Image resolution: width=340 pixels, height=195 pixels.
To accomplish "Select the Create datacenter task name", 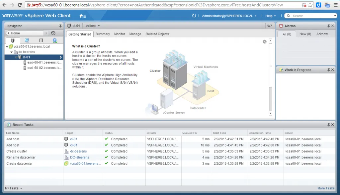I will pos(19,163).
